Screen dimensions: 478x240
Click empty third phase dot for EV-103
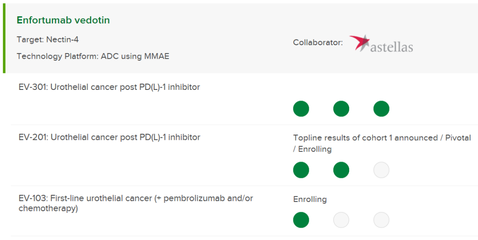(x=382, y=220)
